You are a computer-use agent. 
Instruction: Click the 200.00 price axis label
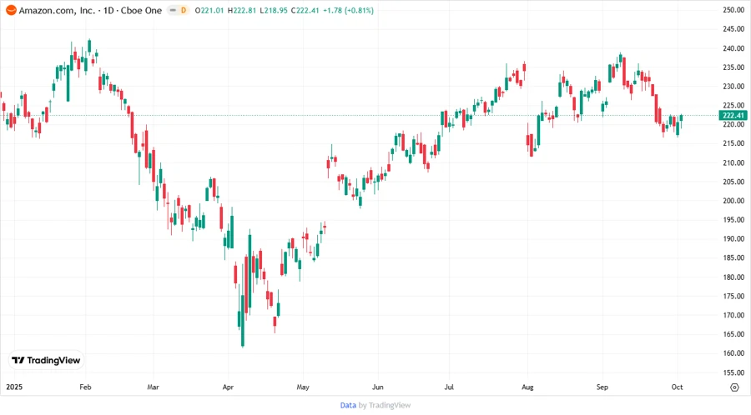point(733,201)
